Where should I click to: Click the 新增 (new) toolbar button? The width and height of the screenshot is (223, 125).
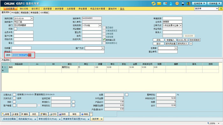coord(6,114)
